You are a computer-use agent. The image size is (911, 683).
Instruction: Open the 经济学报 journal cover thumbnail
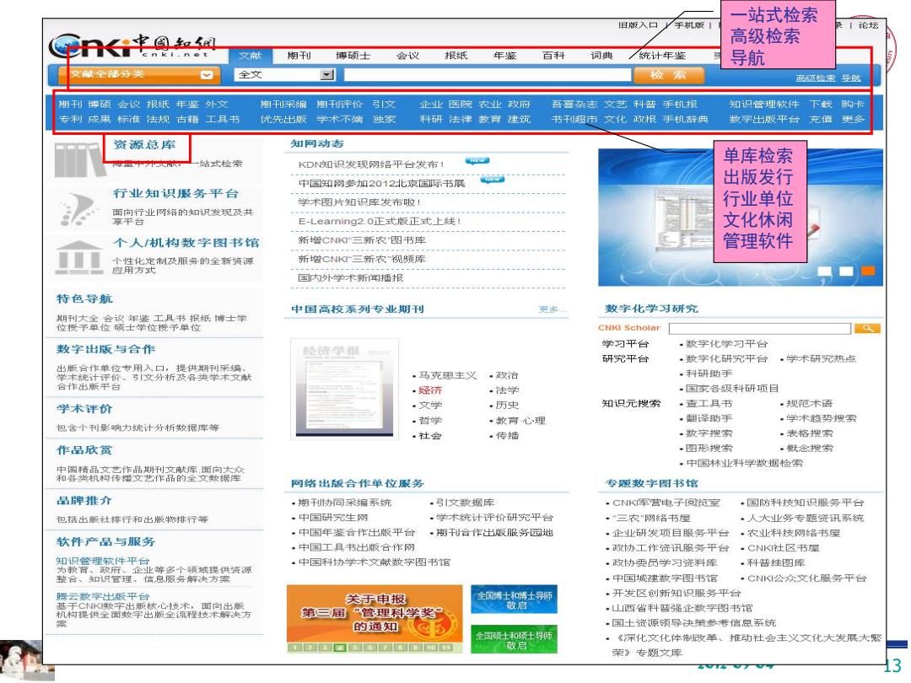click(344, 389)
